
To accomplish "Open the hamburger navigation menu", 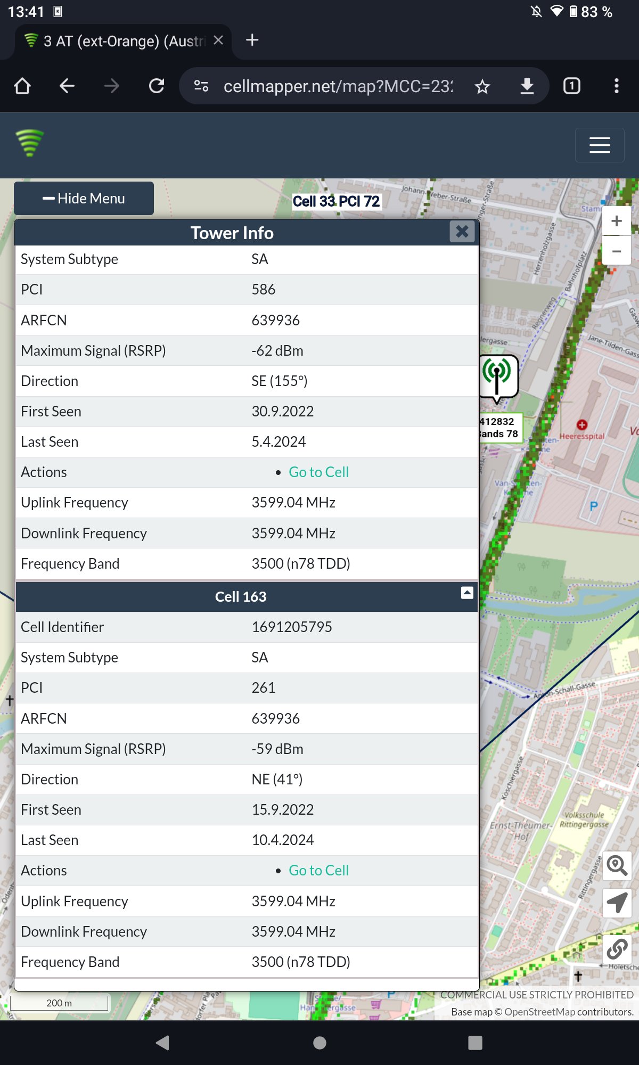I will click(x=600, y=145).
